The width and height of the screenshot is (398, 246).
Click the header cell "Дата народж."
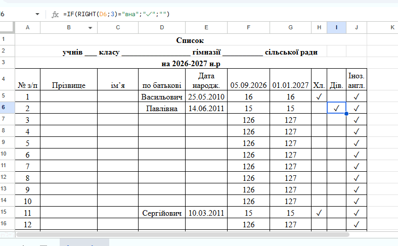pyautogui.click(x=206, y=79)
